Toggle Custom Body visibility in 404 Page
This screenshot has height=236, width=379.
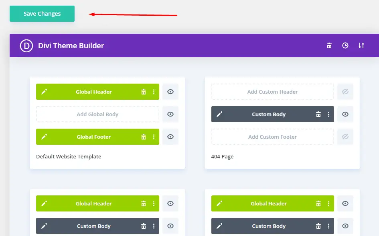click(x=345, y=114)
